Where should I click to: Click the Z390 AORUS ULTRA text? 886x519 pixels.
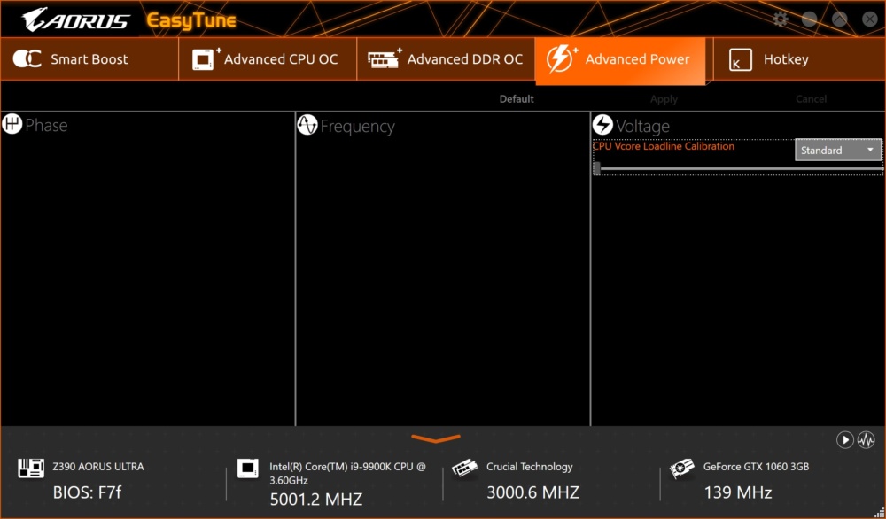pos(98,467)
